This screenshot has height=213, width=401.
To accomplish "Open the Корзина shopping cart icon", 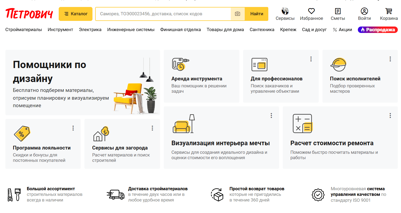I will coord(389,11).
